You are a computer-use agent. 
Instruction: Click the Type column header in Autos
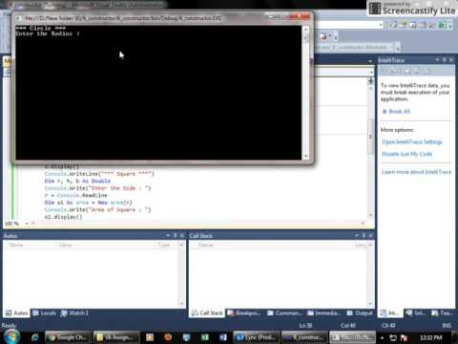(165, 245)
